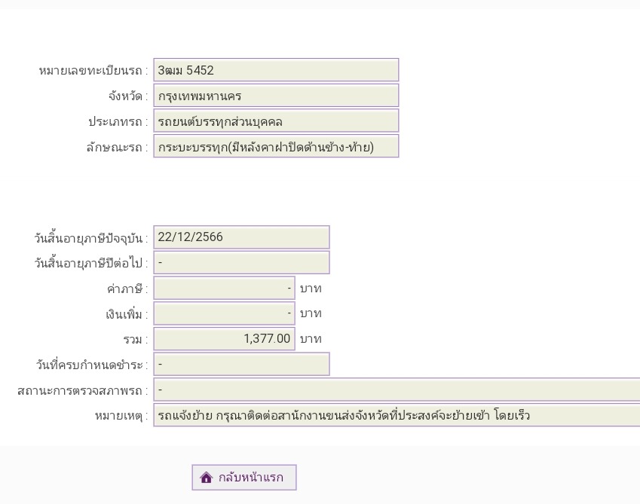This screenshot has height=504, width=640.
Task: Click the vehicle type field รถยนต์บรรทุกส่วนบุคคล
Action: [276, 121]
